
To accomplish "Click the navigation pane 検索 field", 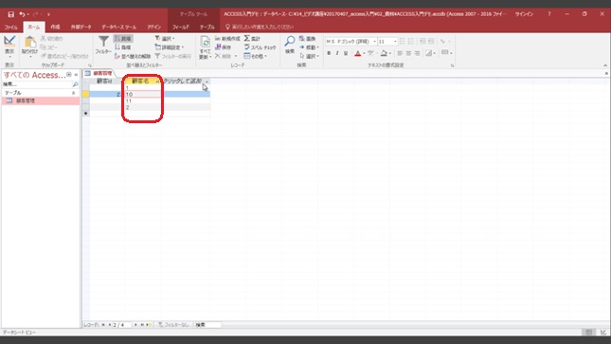I will (x=37, y=84).
